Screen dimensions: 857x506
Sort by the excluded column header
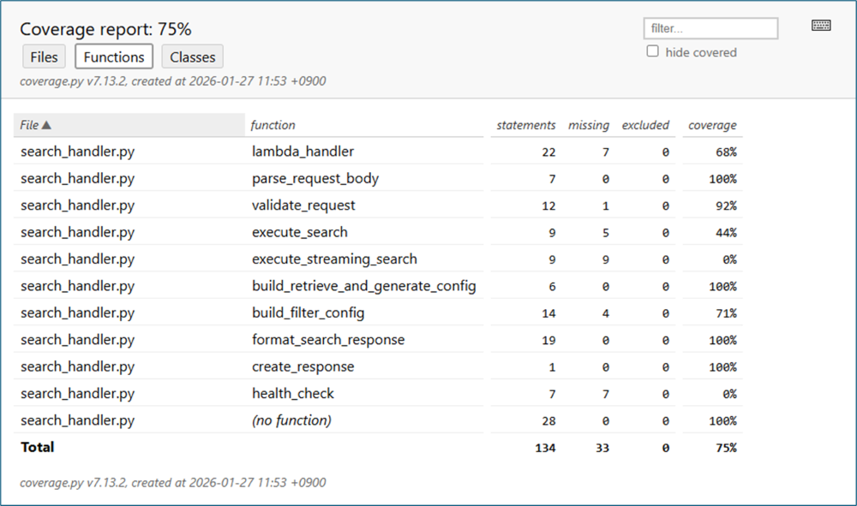(x=645, y=125)
